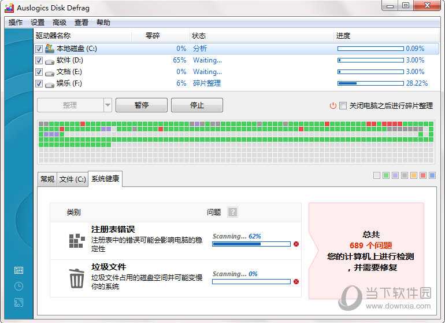Sort by the 进度 column header
The height and width of the screenshot is (323, 445).
coord(386,35)
